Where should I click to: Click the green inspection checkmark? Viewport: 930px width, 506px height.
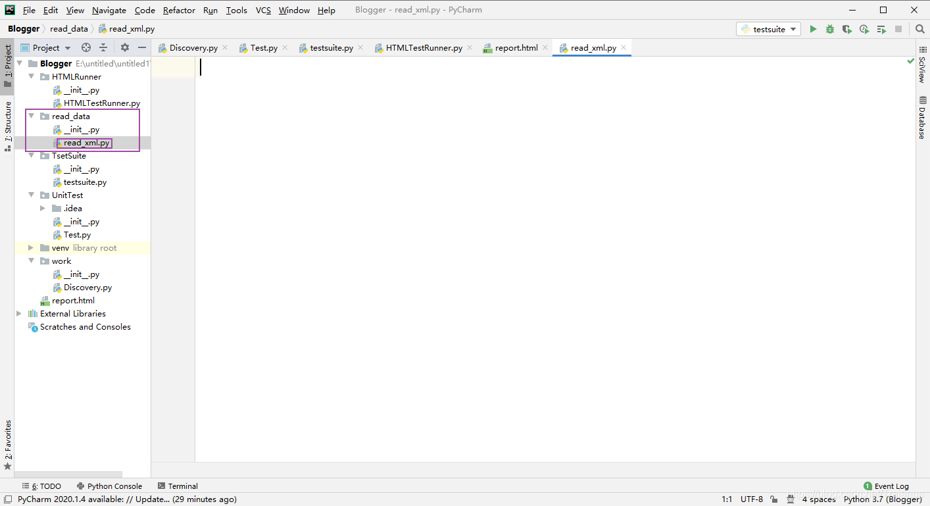pyautogui.click(x=911, y=61)
